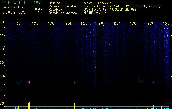
Task: Click the 0.9 kHz axis label
Action: (2, 62)
